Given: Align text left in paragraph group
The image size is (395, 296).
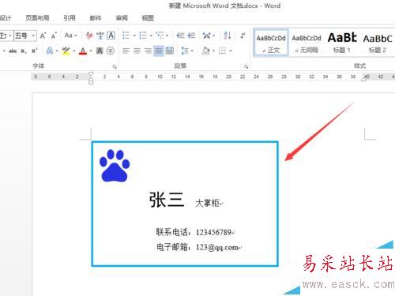Looking at the screenshot, I should [126, 51].
